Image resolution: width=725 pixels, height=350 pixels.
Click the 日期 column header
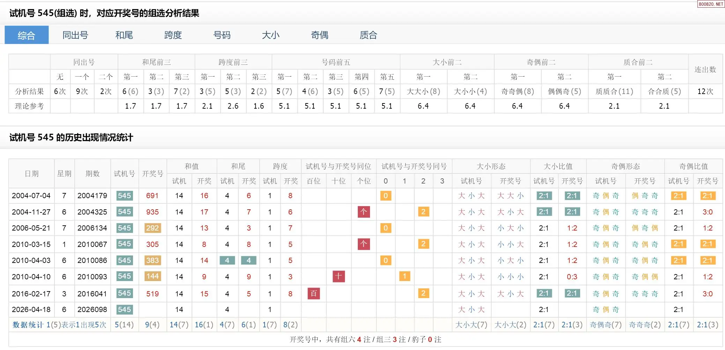coord(31,174)
